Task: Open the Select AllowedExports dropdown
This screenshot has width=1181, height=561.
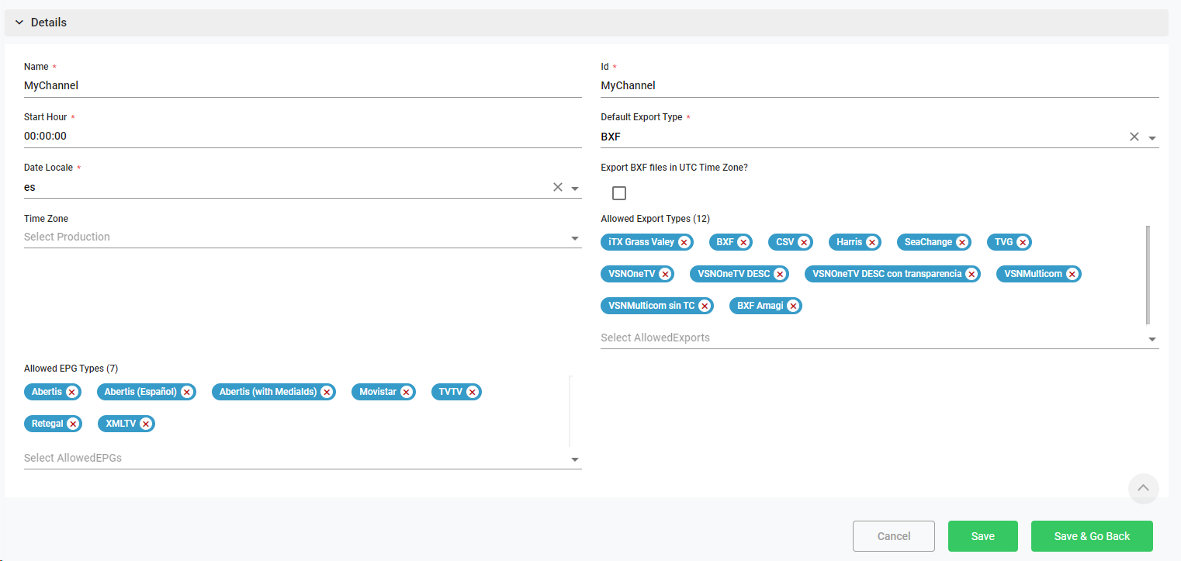Action: (1152, 339)
